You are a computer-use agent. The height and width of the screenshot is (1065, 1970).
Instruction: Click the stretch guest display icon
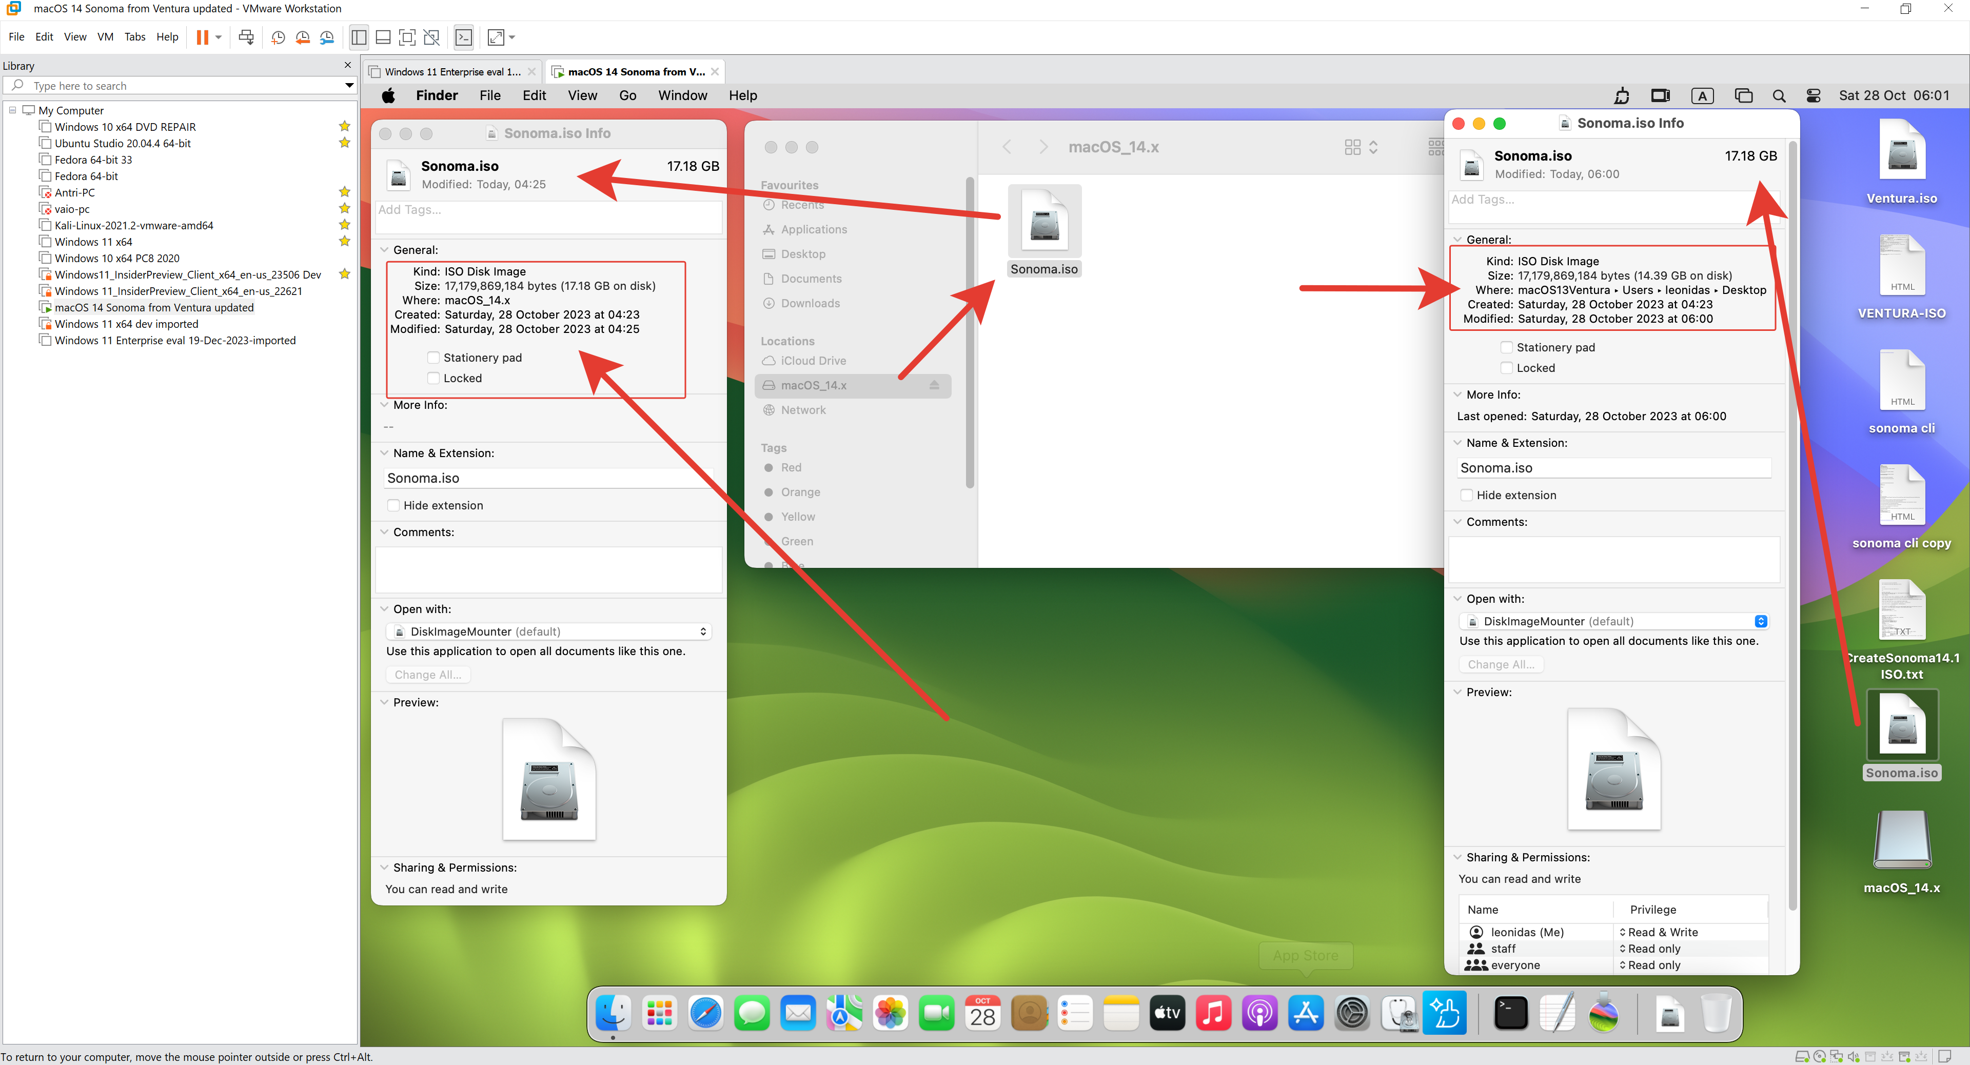pyautogui.click(x=496, y=37)
